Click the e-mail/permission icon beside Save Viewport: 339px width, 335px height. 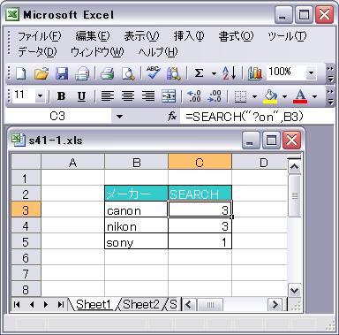pyautogui.click(x=82, y=73)
